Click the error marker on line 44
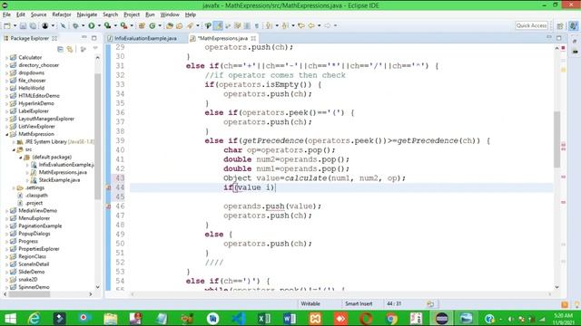581x326 pixels. pyautogui.click(x=108, y=187)
